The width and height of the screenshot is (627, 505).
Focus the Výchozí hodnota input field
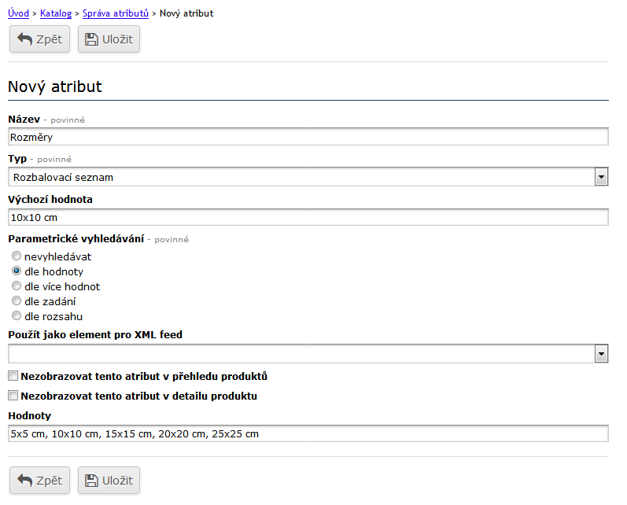point(308,217)
